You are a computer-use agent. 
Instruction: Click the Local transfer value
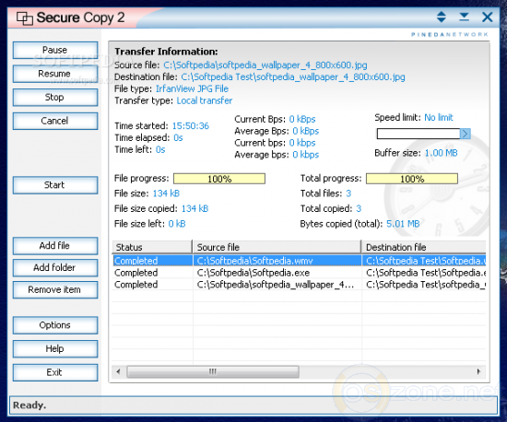point(205,100)
